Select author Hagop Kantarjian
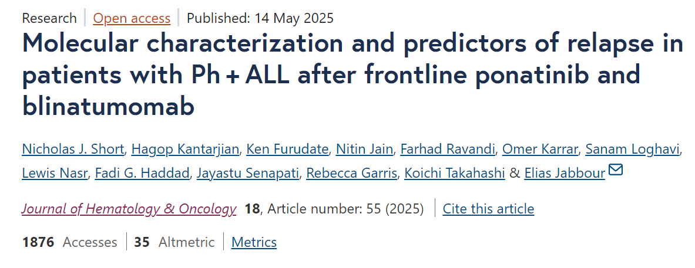 pyautogui.click(x=186, y=150)
